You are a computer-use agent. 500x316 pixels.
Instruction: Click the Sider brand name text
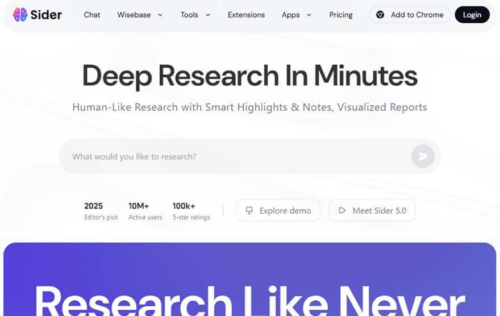(x=46, y=15)
